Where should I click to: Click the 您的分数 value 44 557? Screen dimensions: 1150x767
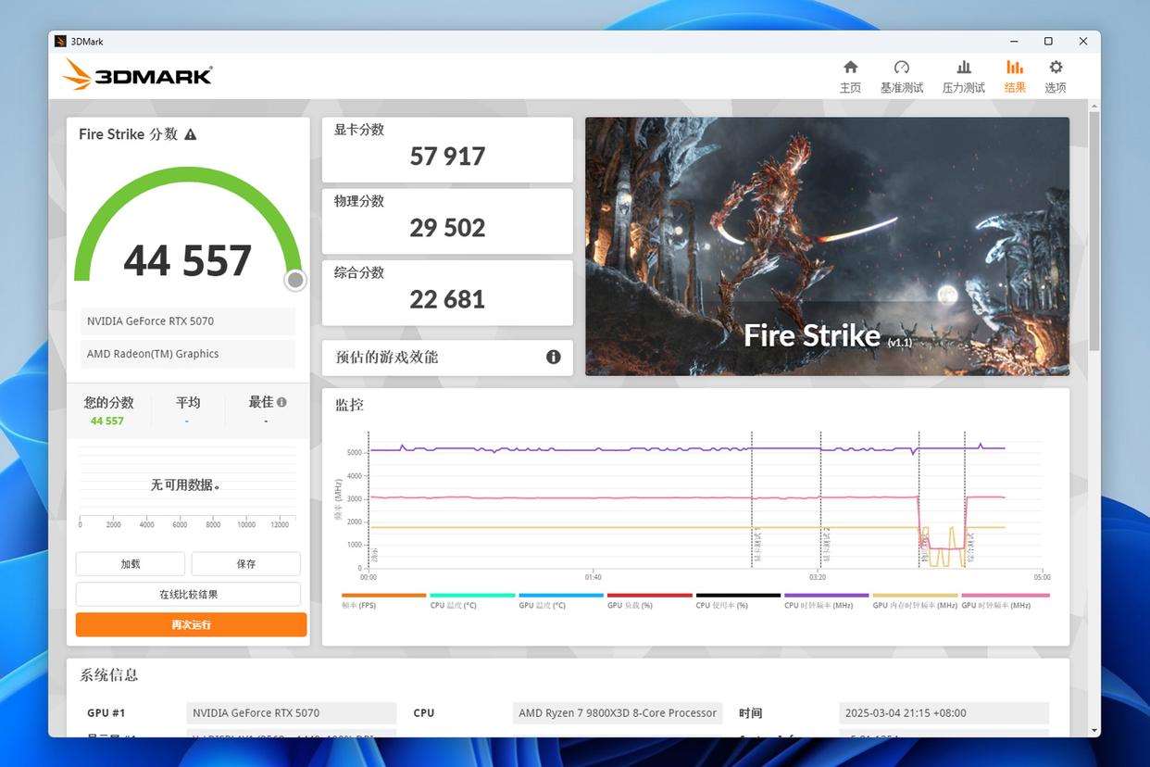pyautogui.click(x=107, y=421)
